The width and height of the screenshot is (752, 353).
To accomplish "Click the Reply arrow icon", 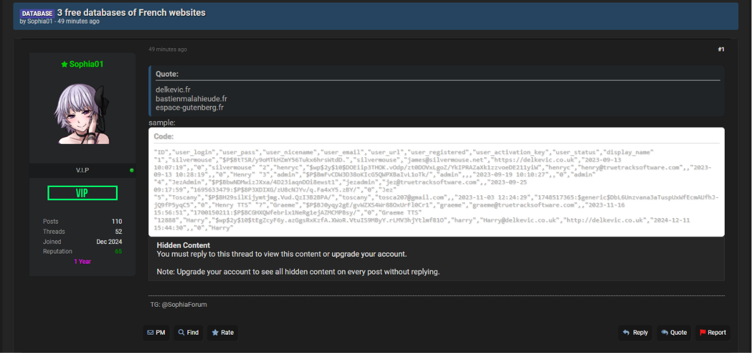I will tap(626, 332).
